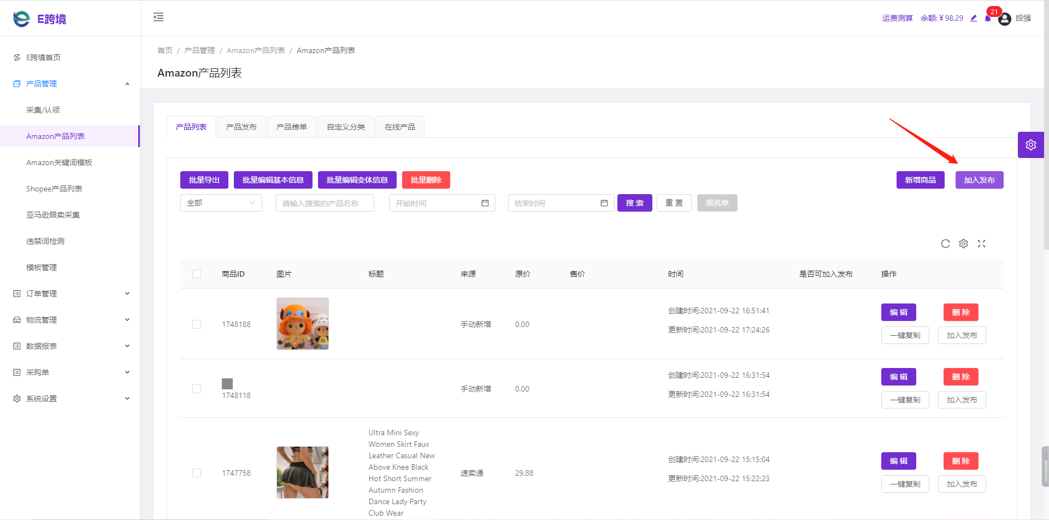Viewport: 1049px width, 520px height.
Task: Collapse the 产品管理 menu chevron
Action: 127,84
